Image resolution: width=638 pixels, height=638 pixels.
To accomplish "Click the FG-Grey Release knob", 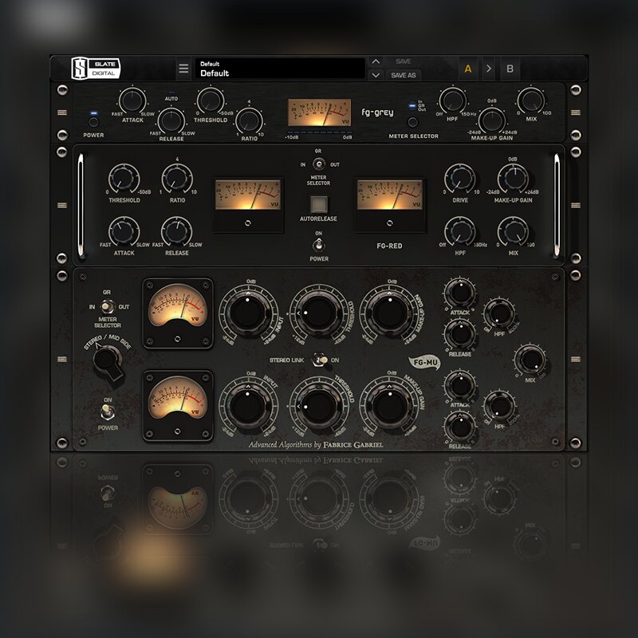I will tap(171, 120).
